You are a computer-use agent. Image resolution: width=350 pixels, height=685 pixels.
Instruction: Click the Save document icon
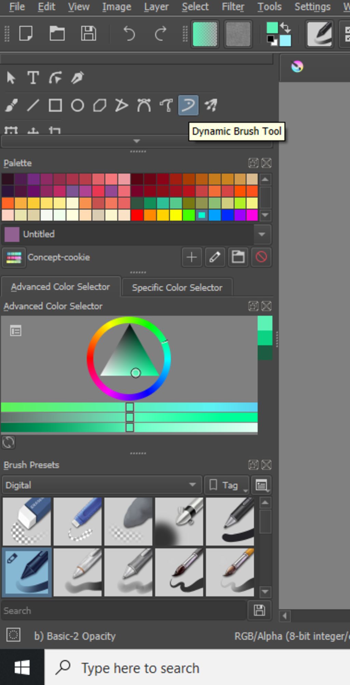[x=89, y=34]
